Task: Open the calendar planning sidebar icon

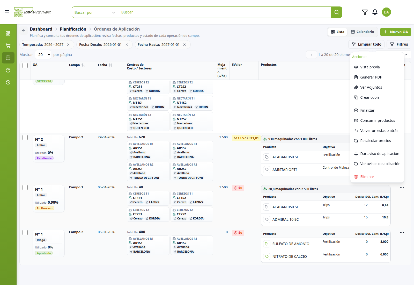Action: (8, 58)
